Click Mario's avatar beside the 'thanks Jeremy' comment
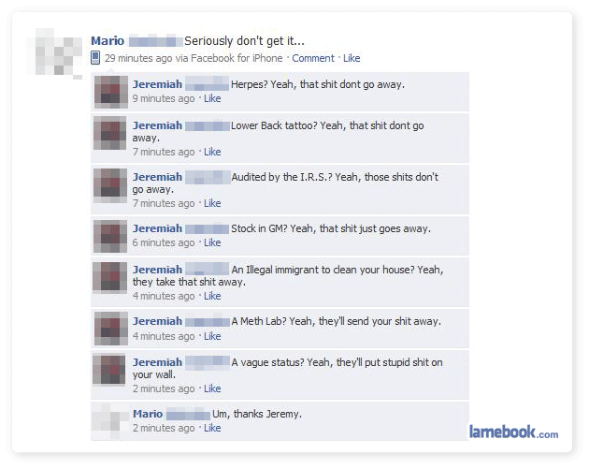The image size is (589, 469). pos(110,421)
